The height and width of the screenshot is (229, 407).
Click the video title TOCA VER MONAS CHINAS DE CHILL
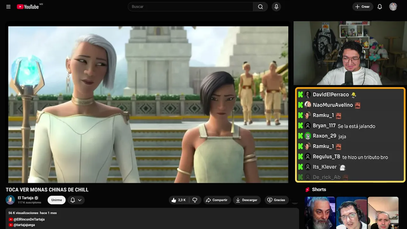click(x=47, y=190)
